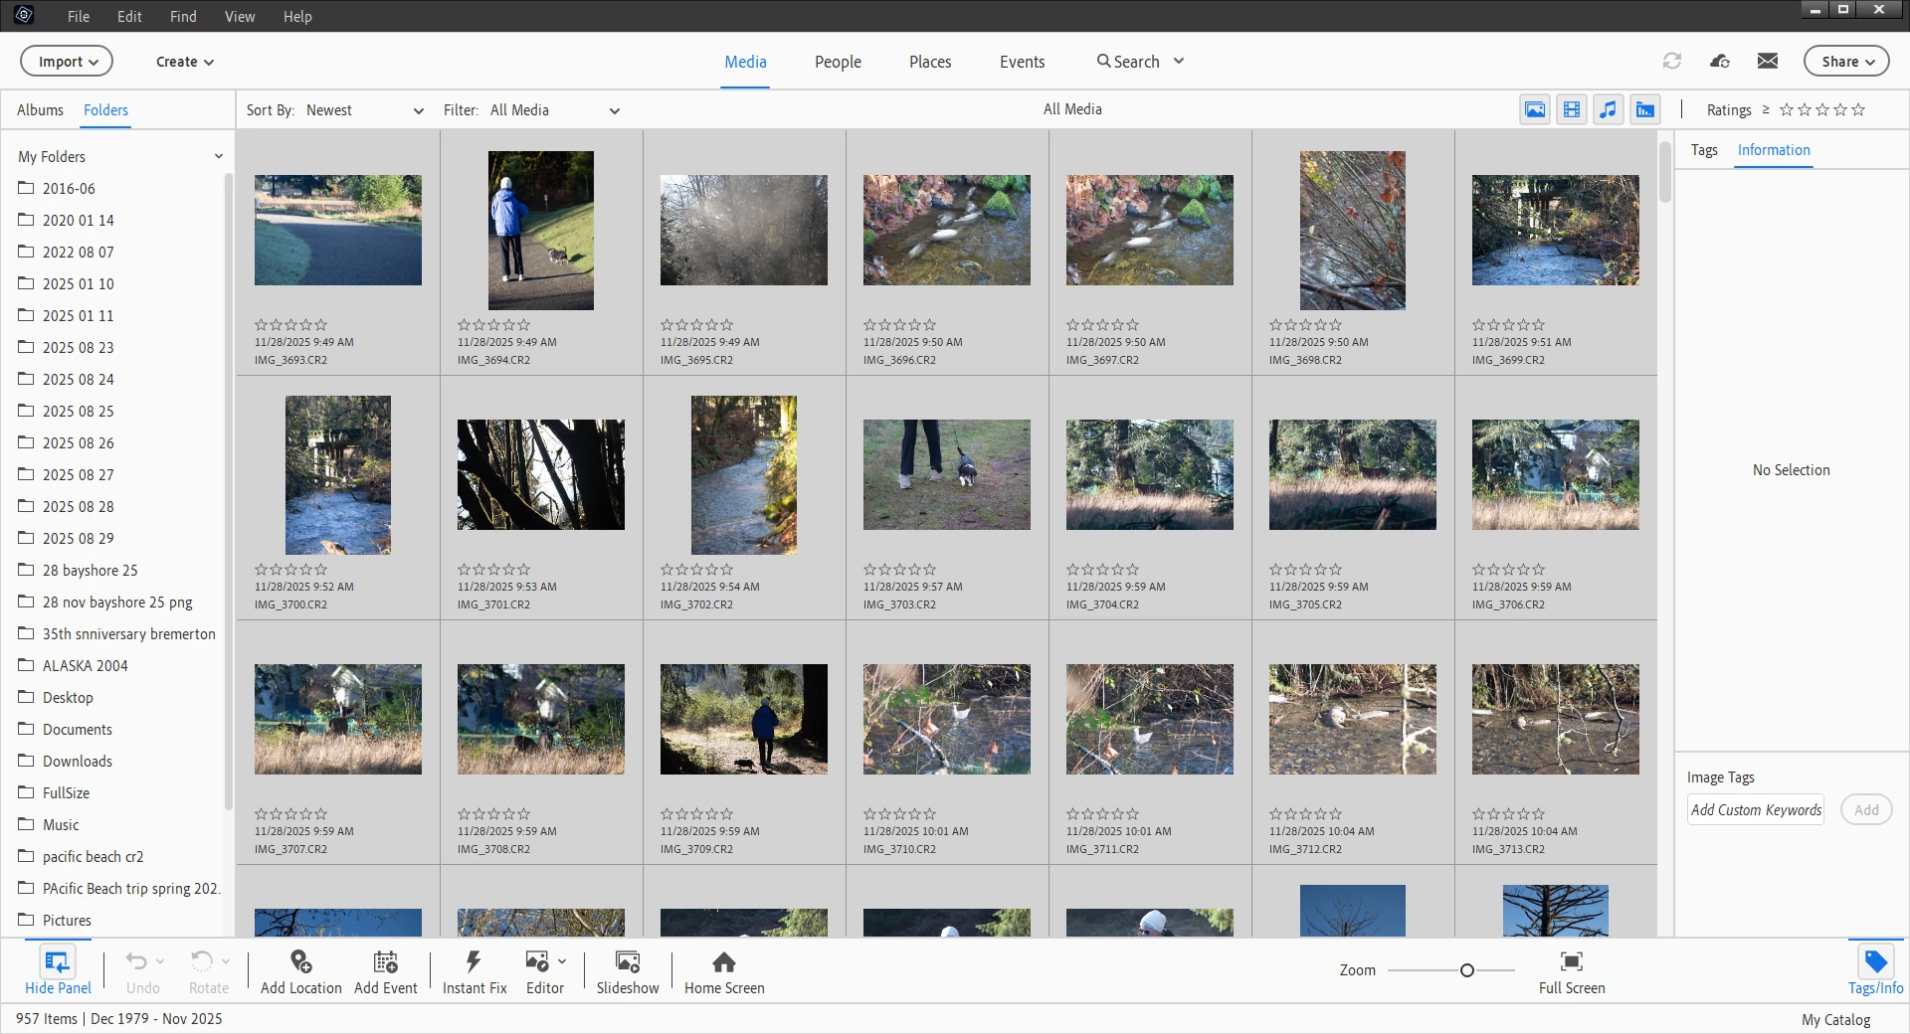The width and height of the screenshot is (1910, 1034).
Task: Click the Add Location icon
Action: pos(300,961)
